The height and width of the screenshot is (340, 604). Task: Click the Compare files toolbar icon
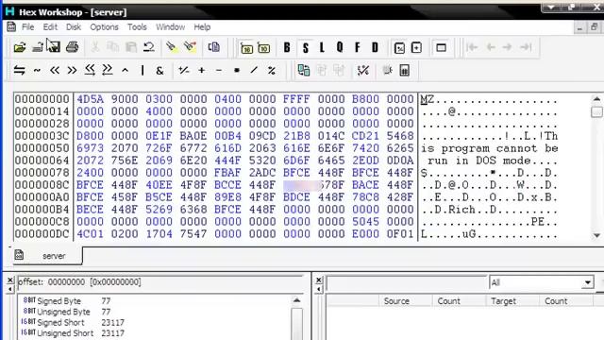(214, 47)
